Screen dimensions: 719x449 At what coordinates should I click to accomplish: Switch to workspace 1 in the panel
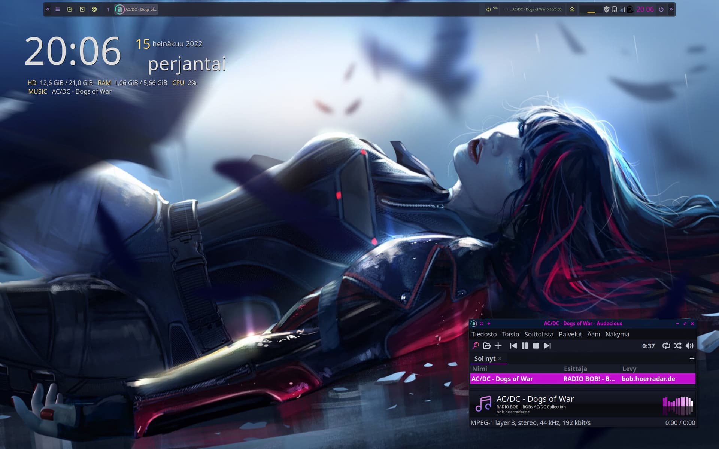108,9
